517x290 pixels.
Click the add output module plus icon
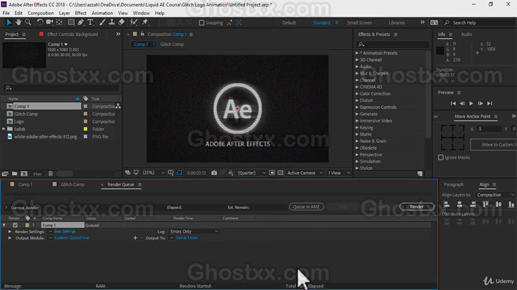(135, 238)
